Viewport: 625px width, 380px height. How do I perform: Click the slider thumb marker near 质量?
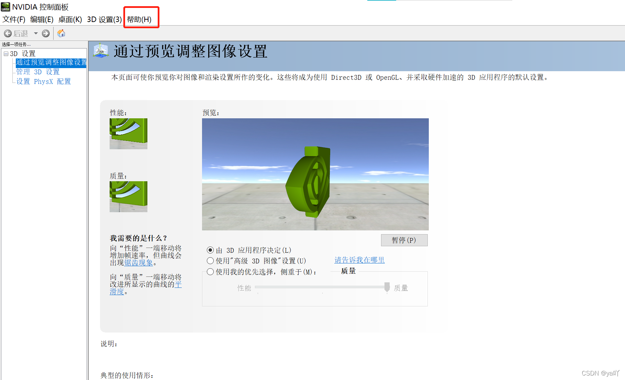tap(387, 287)
